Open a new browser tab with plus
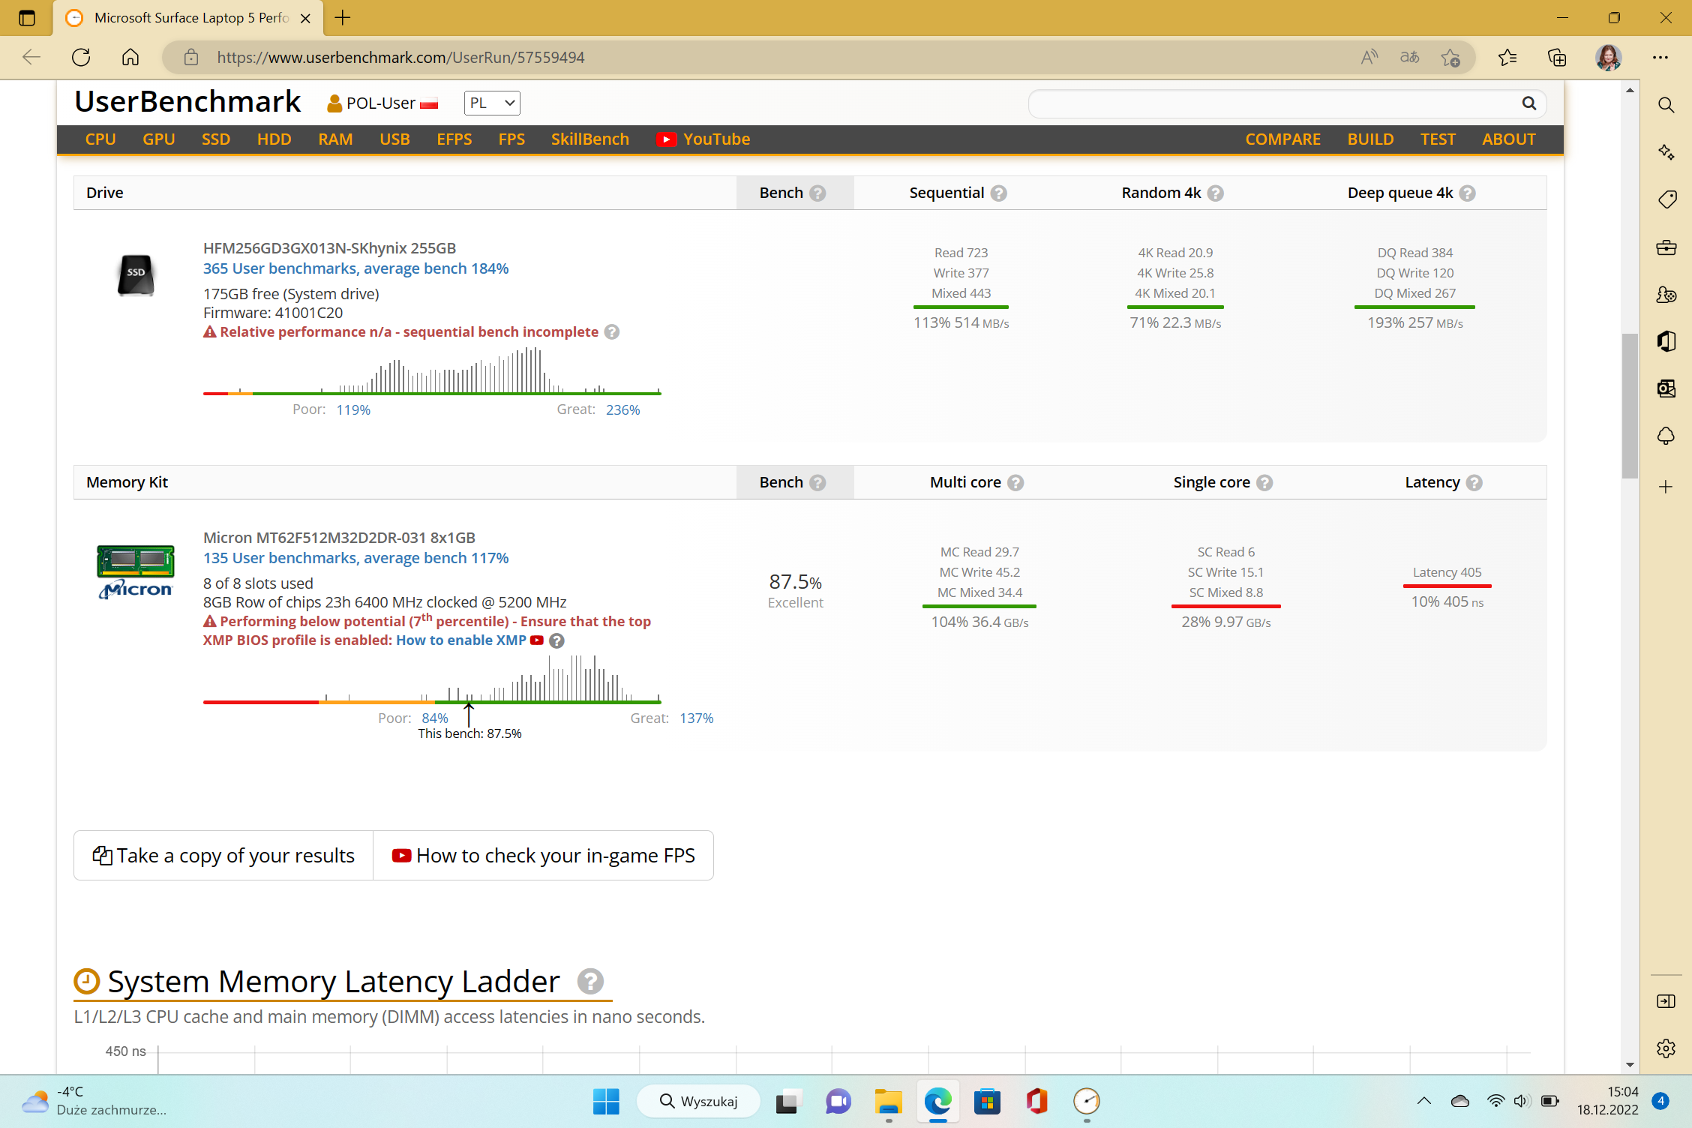Image resolution: width=1692 pixels, height=1128 pixels. point(343,18)
